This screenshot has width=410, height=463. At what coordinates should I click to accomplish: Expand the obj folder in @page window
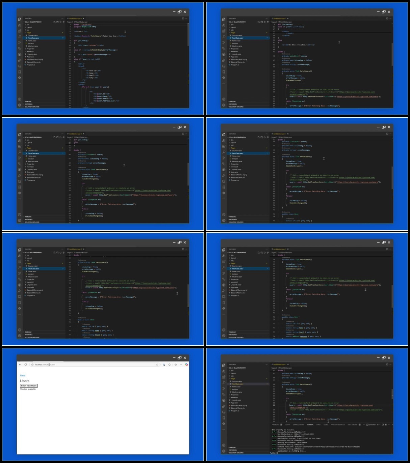44,30
